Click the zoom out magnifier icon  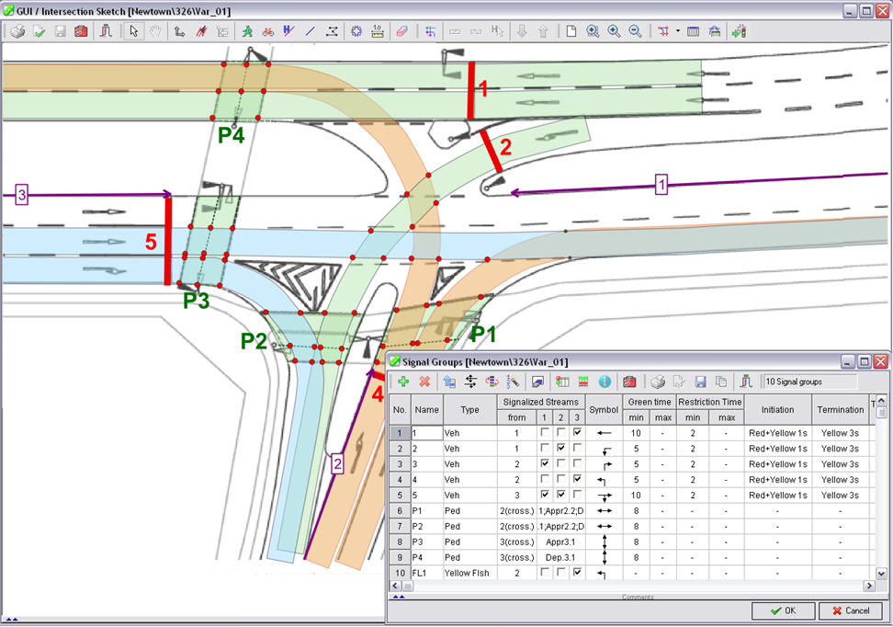tap(635, 31)
